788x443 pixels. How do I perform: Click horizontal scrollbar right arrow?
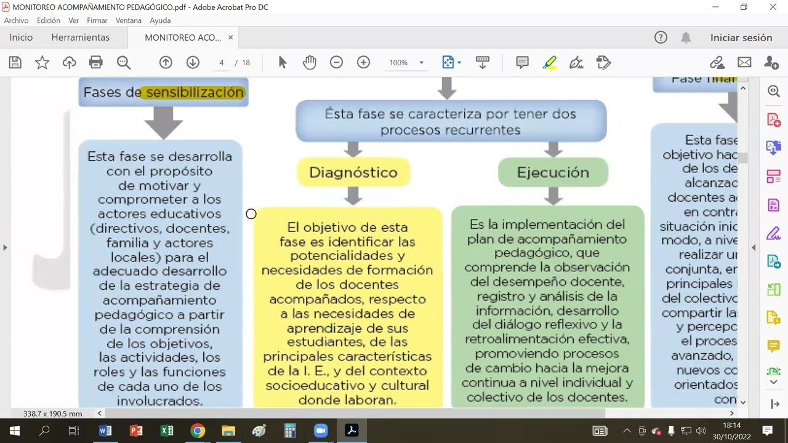(x=732, y=413)
